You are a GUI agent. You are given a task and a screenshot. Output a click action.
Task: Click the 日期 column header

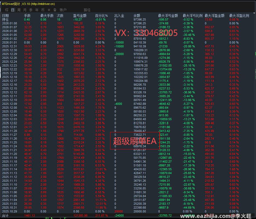tap(5, 16)
